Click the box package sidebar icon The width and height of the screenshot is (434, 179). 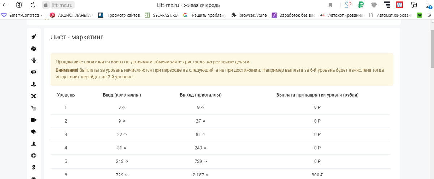click(34, 132)
